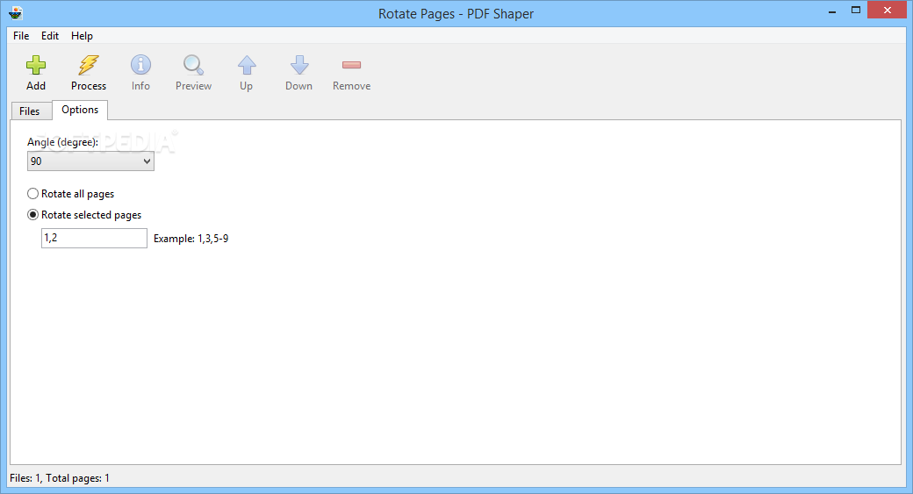Close the Rotate Pages window

pyautogui.click(x=887, y=10)
